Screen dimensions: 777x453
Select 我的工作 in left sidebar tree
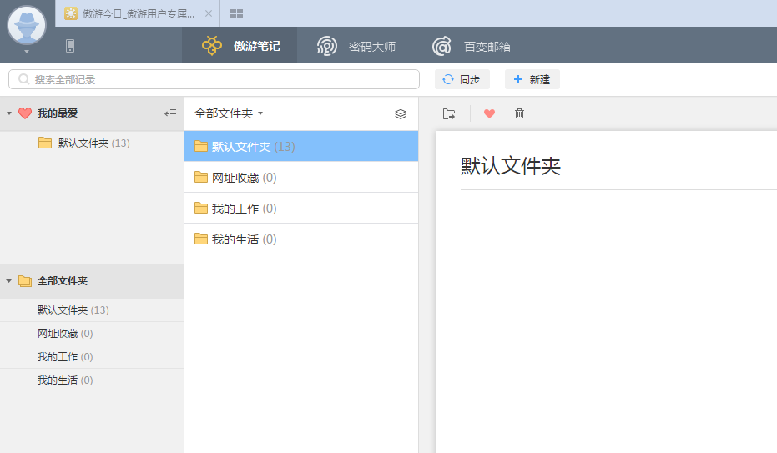(x=58, y=357)
